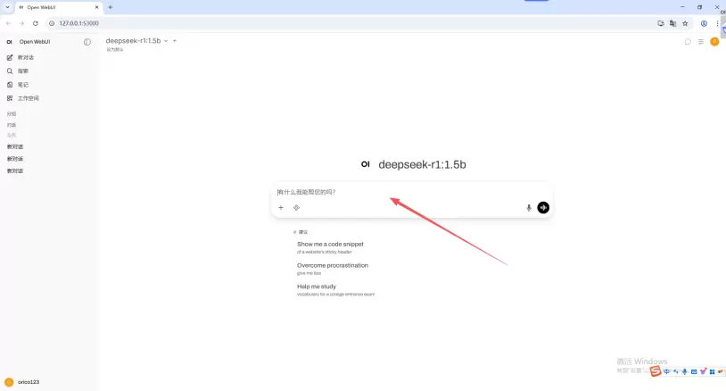
Task: Open the workspace item in the sidebar
Action: pos(28,98)
